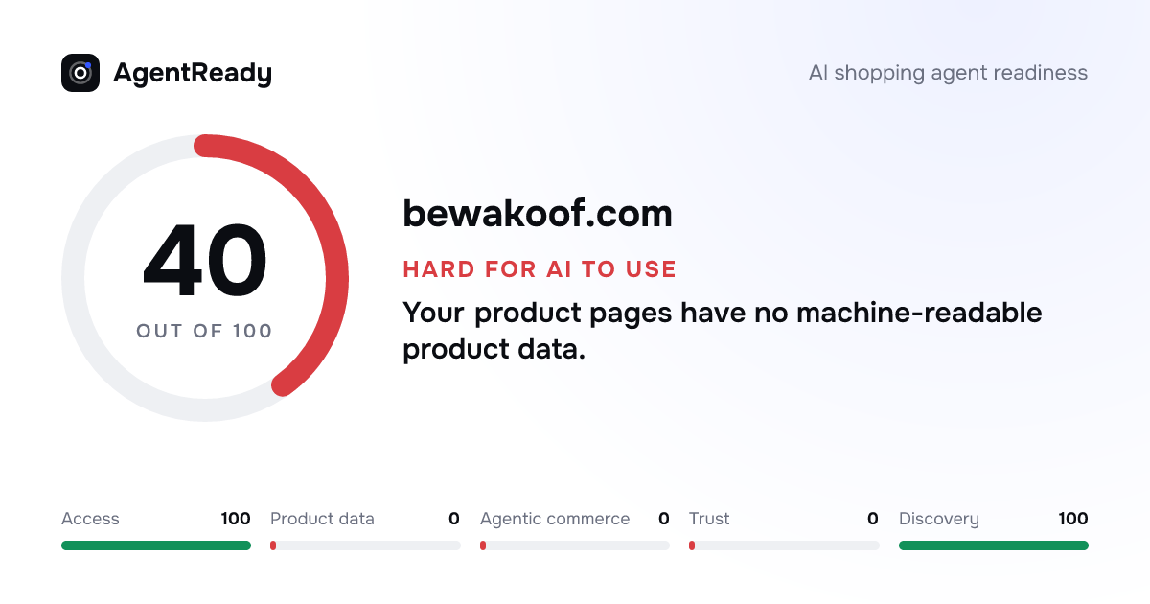Click the AgentReady brand name
The width and height of the screenshot is (1150, 604).
[193, 73]
